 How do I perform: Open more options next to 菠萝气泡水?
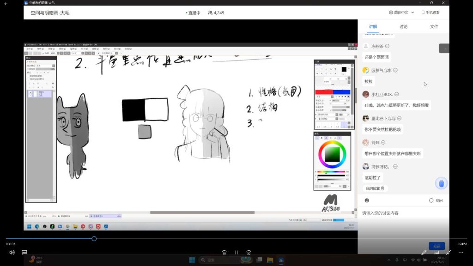395,70
